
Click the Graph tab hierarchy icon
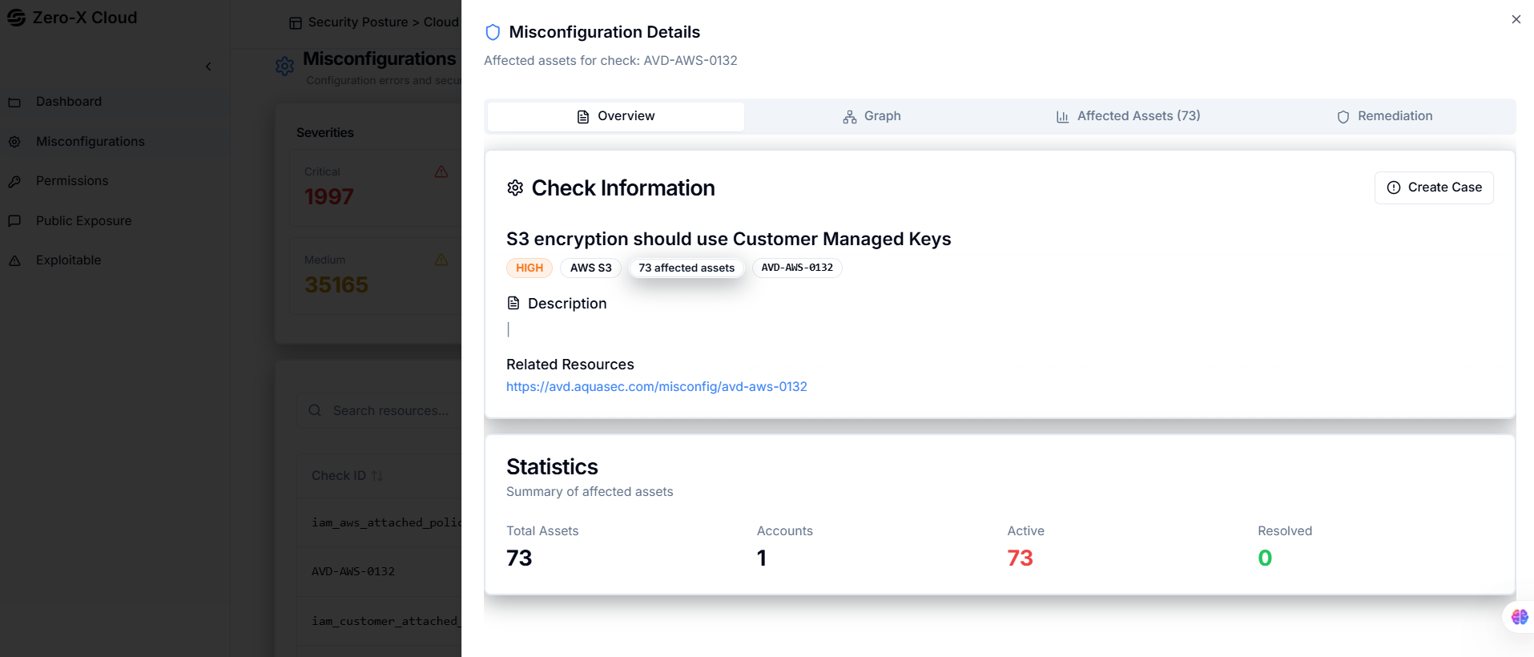click(x=850, y=117)
